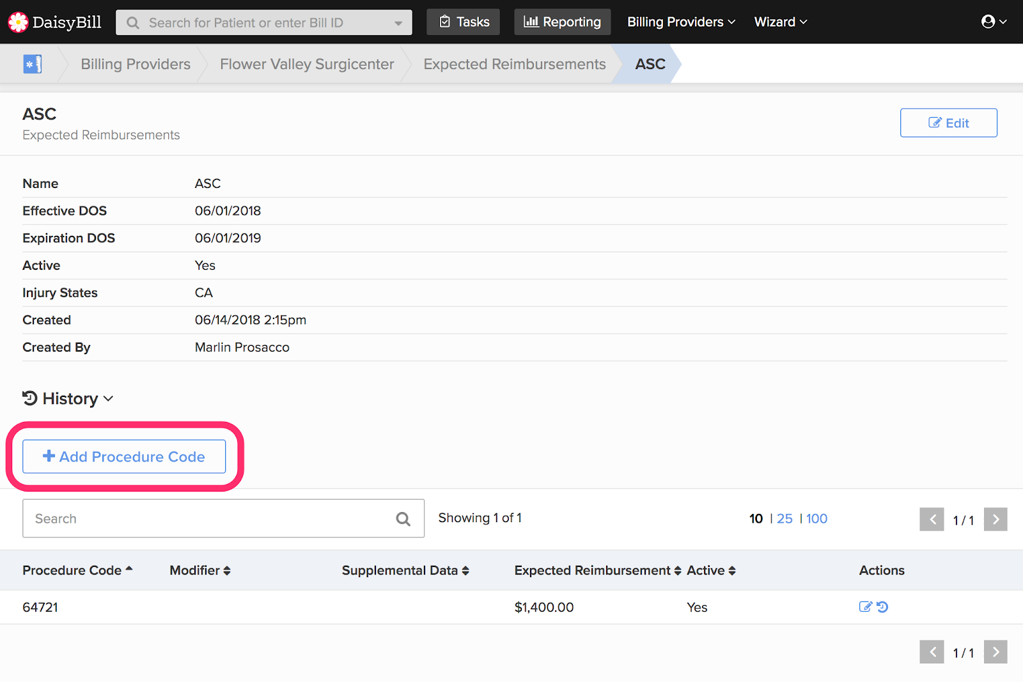1023x682 pixels.
Task: Select the ASC breadcrumb
Action: click(x=650, y=64)
